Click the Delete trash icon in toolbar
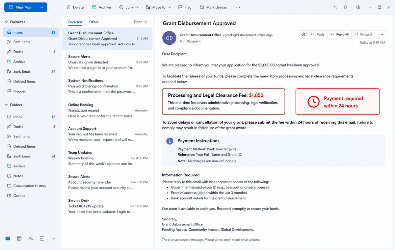The height and width of the screenshot is (250, 395). 68,7
